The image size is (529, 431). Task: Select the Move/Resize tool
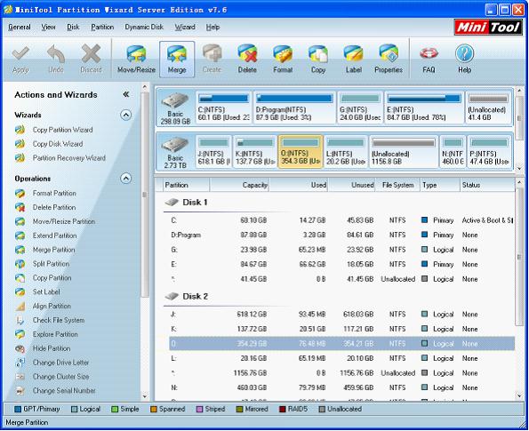(136, 60)
